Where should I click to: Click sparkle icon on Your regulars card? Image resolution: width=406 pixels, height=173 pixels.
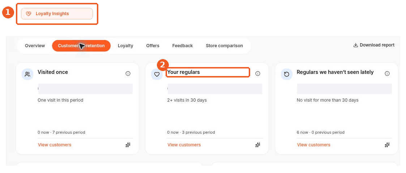point(258,145)
